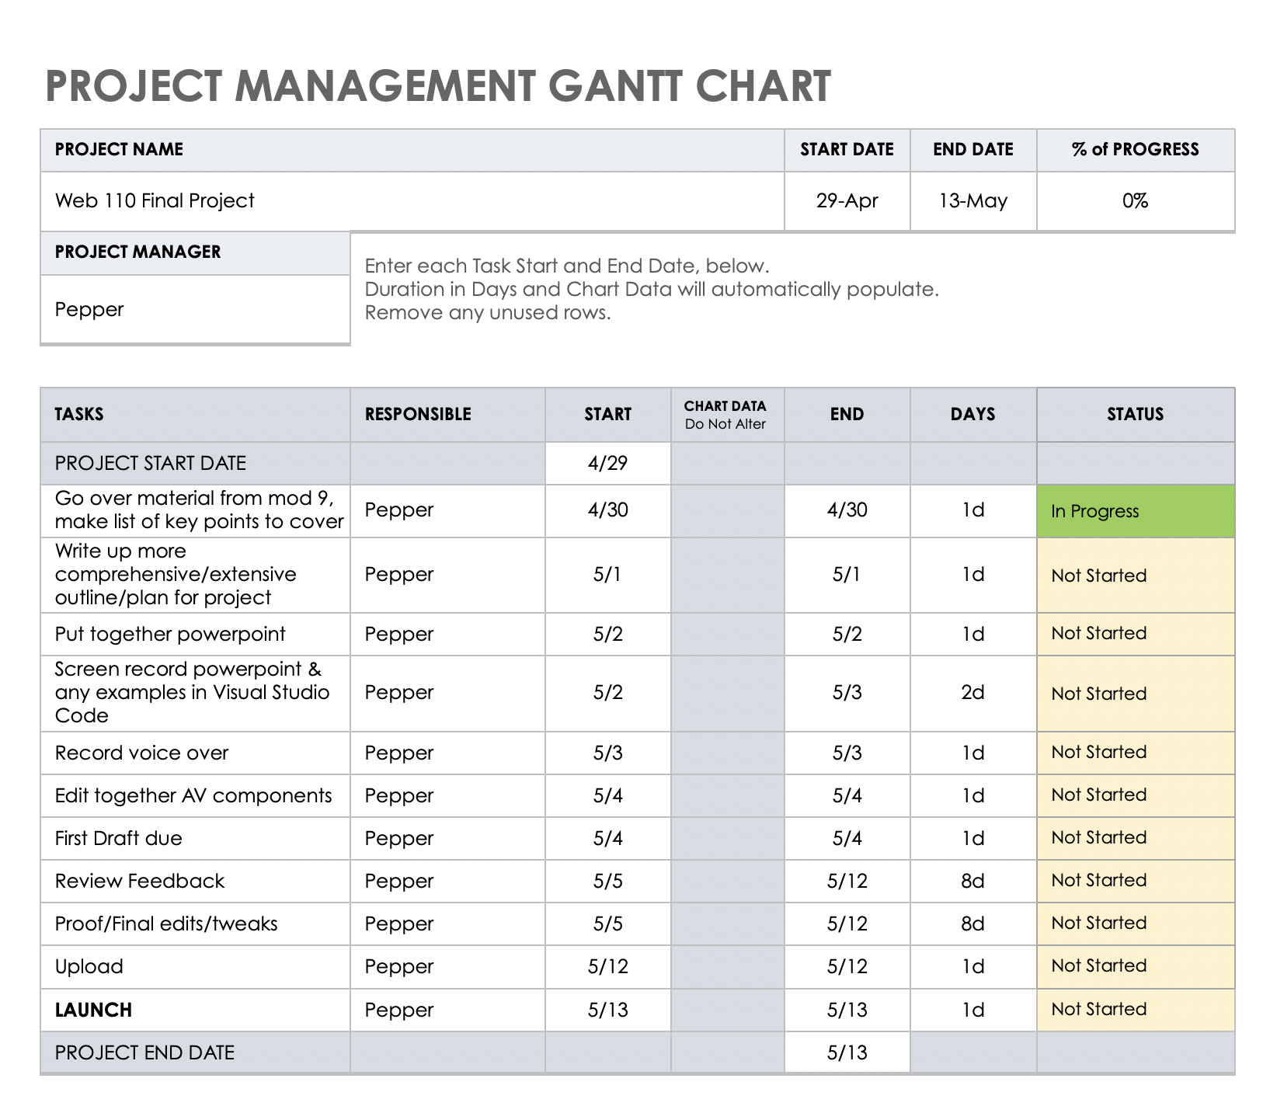This screenshot has height=1120, width=1263.
Task: Click the '5/4' start date of 'First Draft due'
Action: 608,839
